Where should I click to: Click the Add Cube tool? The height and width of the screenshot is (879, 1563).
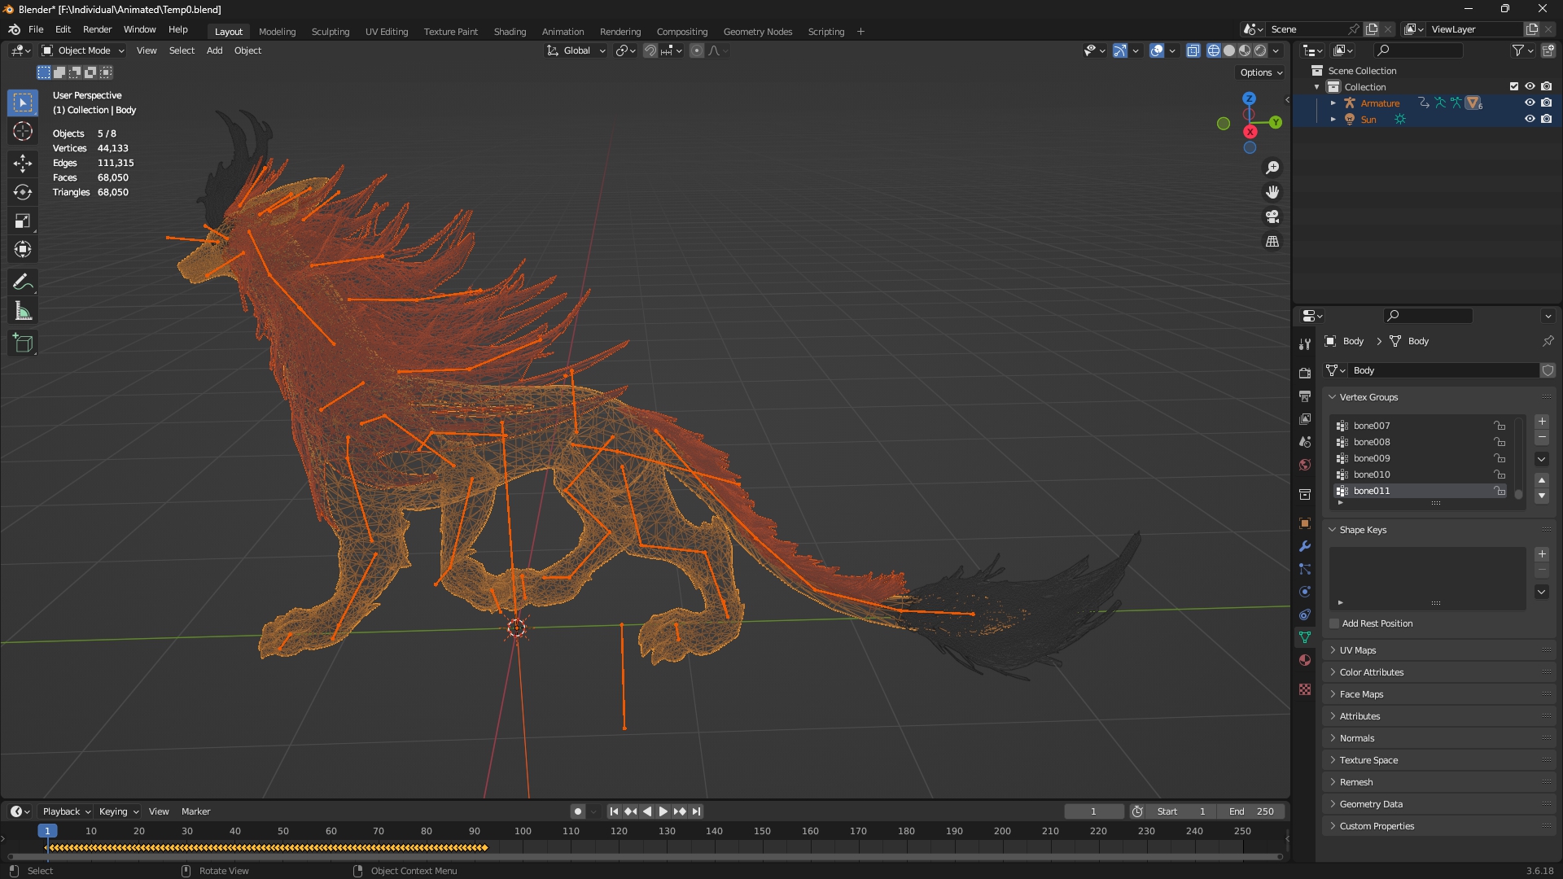(x=23, y=343)
